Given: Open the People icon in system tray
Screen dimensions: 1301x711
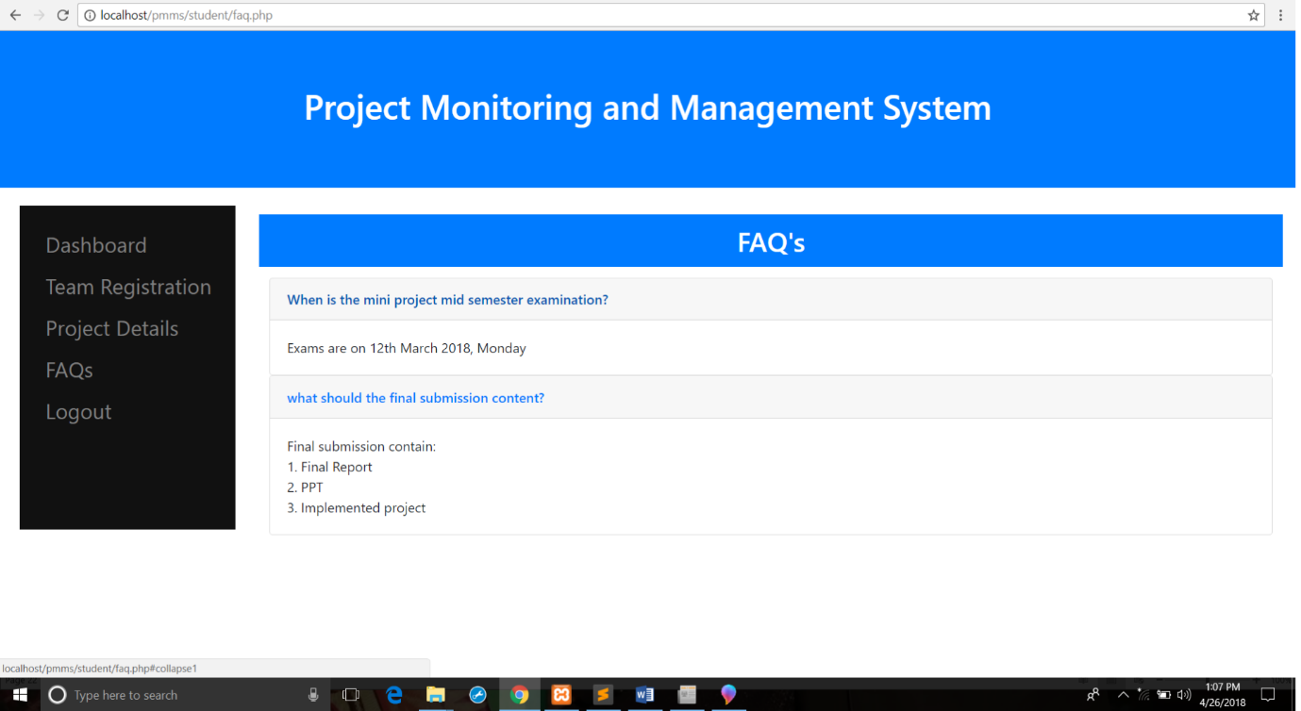Looking at the screenshot, I should (1093, 695).
